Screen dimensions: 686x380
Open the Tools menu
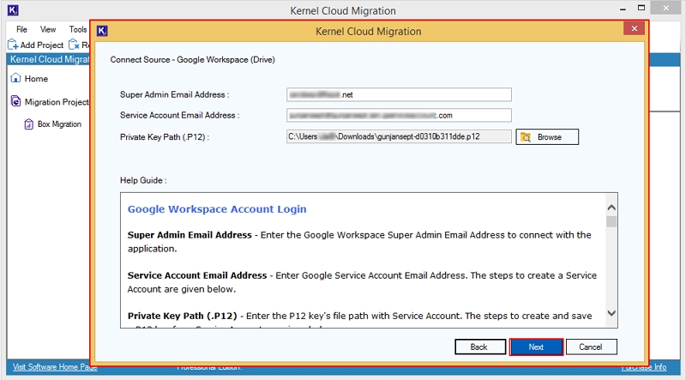(78, 29)
